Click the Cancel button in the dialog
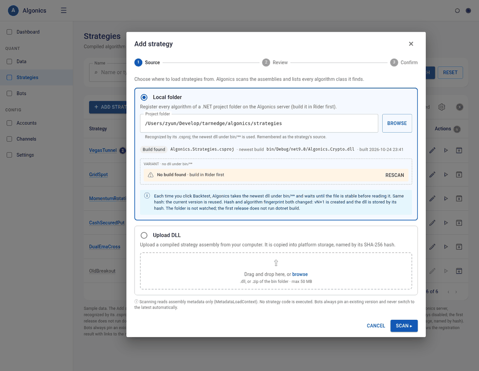This screenshot has width=479, height=371. point(376,326)
